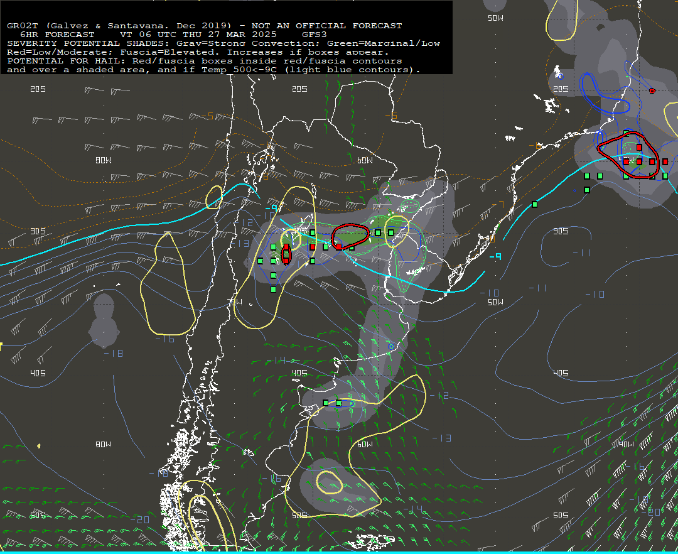Click the innermost small yellow contour in the southern shaded area
The image size is (678, 554).
point(330,482)
